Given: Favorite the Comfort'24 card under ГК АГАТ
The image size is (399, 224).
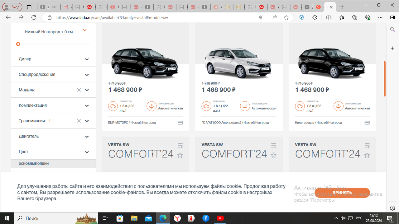Looking at the screenshot, I should 274,155.
